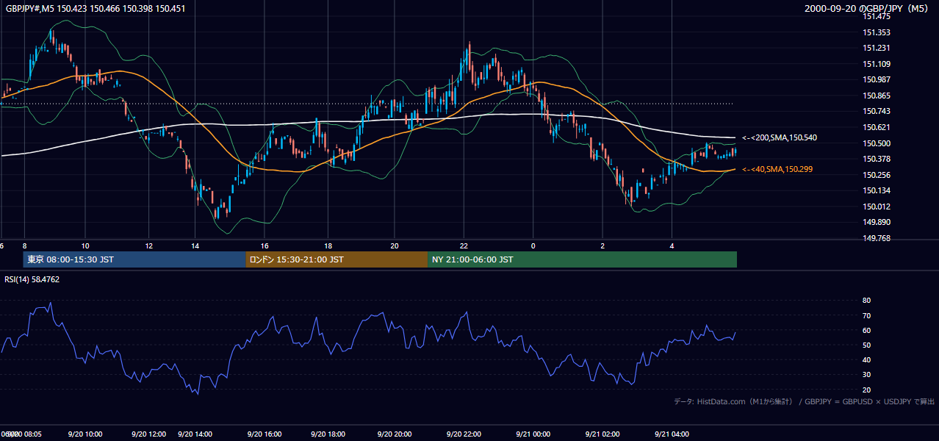Click the 200 SMA label 150.540
Image resolution: width=939 pixels, height=441 pixels.
(780, 137)
